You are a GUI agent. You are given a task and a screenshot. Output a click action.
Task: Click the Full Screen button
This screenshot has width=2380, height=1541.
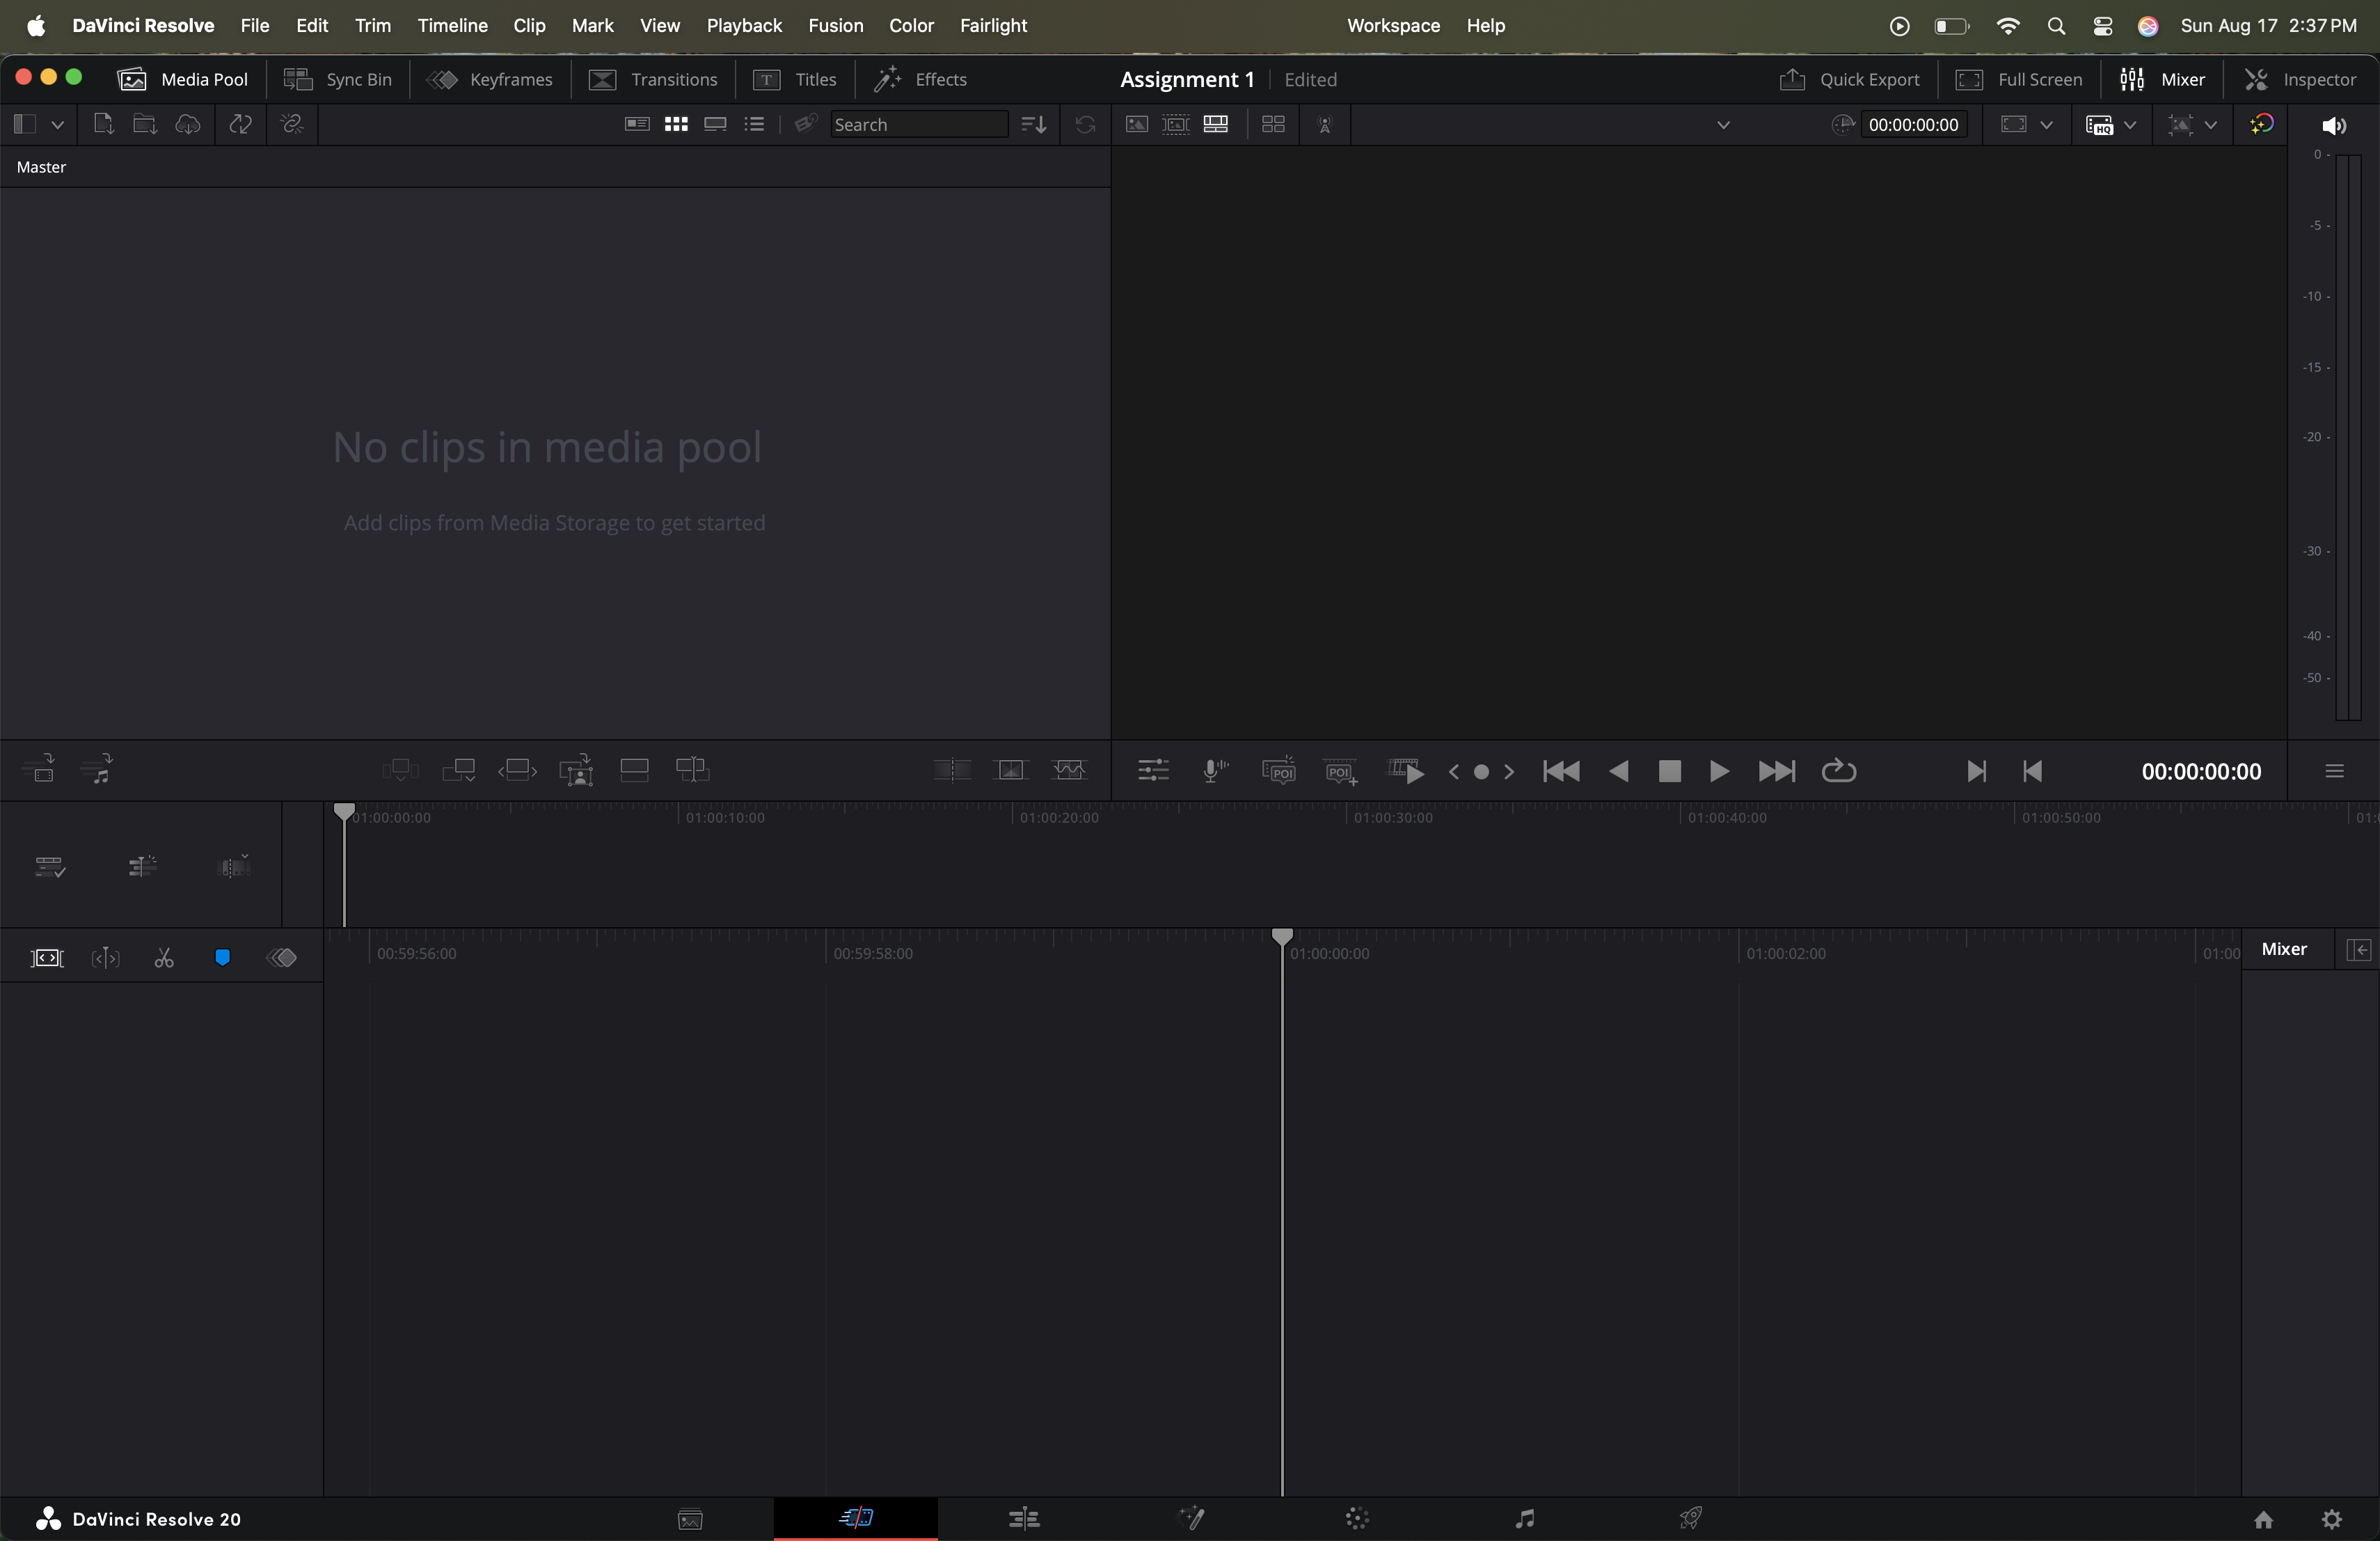pos(2018,79)
